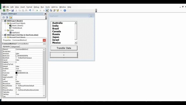This screenshot has width=186, height=105.
Task: Collapse Microsoft Excel Objects folder under Book1
Action: click(x=5, y=23)
